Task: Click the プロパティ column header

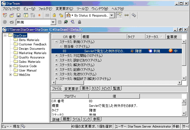Action: 70,96
